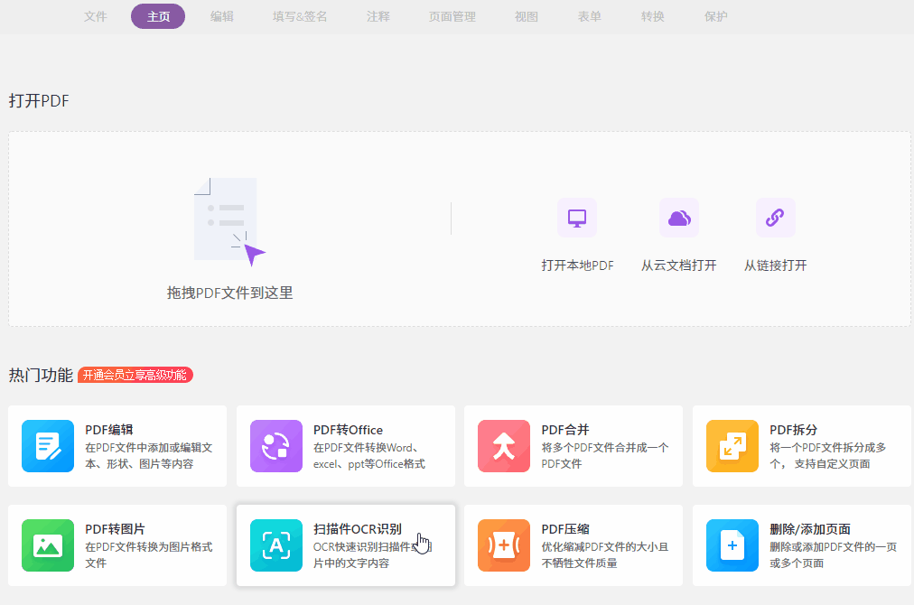Open a local PDF via the monitor icon
The image size is (914, 605).
pos(576,217)
